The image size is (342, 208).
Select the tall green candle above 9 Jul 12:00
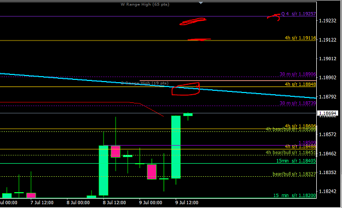coord(176,147)
